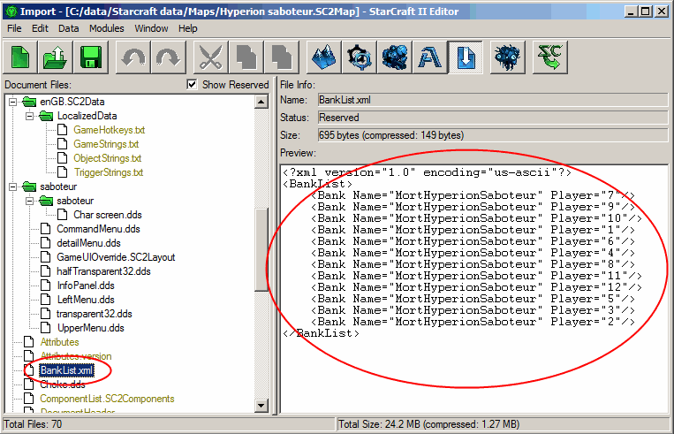Open the Edit menu
674x434 pixels.
click(x=40, y=28)
